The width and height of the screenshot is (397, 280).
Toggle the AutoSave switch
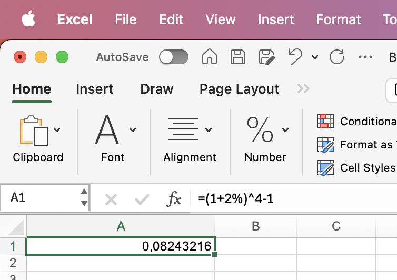[174, 57]
